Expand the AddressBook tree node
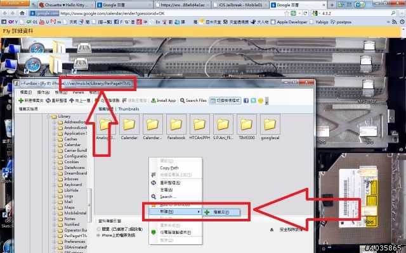Viewport: 406px width, 253px height. coord(55,122)
